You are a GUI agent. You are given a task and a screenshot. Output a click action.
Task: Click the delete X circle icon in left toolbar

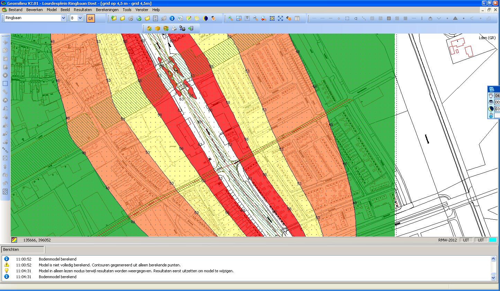(5, 75)
